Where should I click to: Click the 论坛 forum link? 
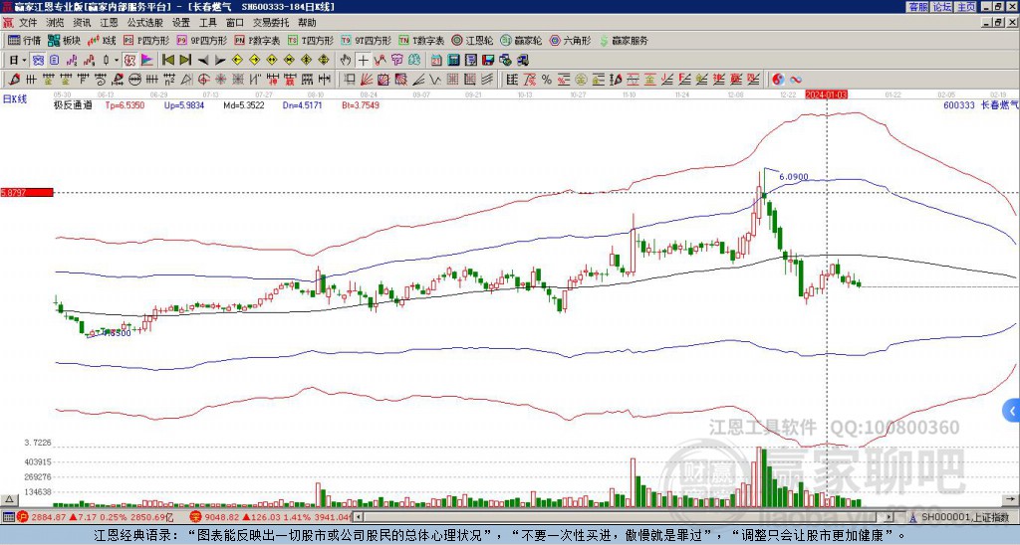click(x=941, y=7)
